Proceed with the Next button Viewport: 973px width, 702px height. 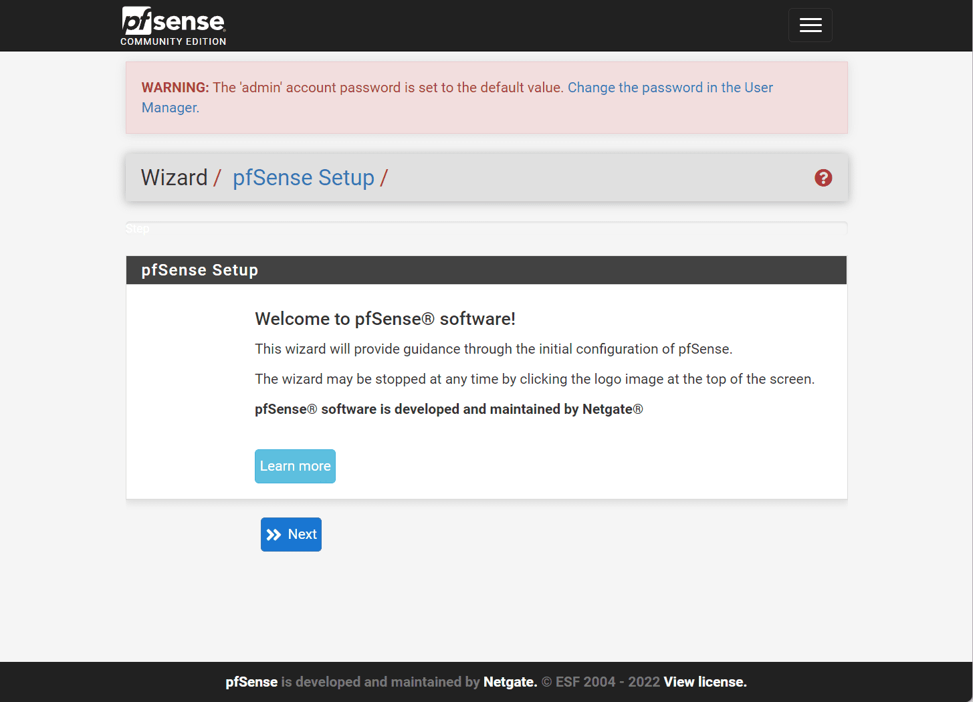point(291,534)
